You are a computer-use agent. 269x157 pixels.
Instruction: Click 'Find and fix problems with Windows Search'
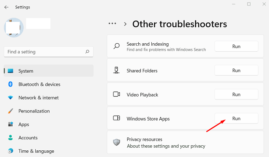166,50
